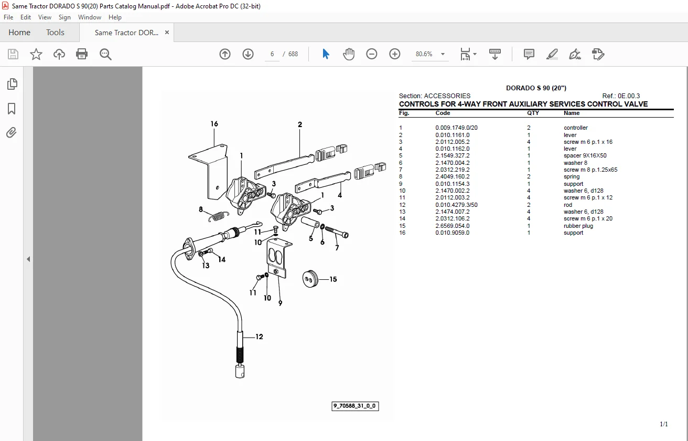This screenshot has height=441, width=688.
Task: Click 'screw m 6 p.1 x 12' name
Action: (x=588, y=197)
